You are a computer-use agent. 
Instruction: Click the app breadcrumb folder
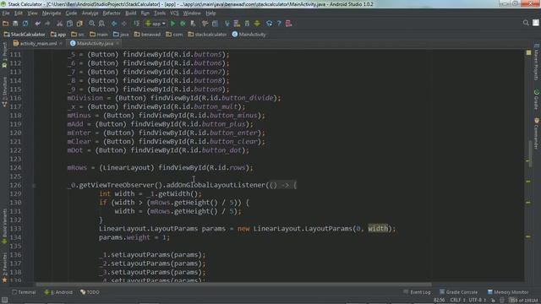tap(58, 34)
